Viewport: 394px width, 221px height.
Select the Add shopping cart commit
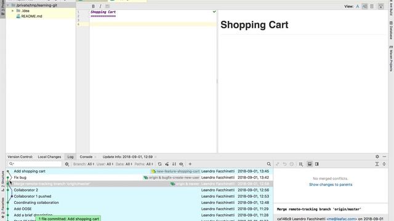pyautogui.click(x=139, y=171)
